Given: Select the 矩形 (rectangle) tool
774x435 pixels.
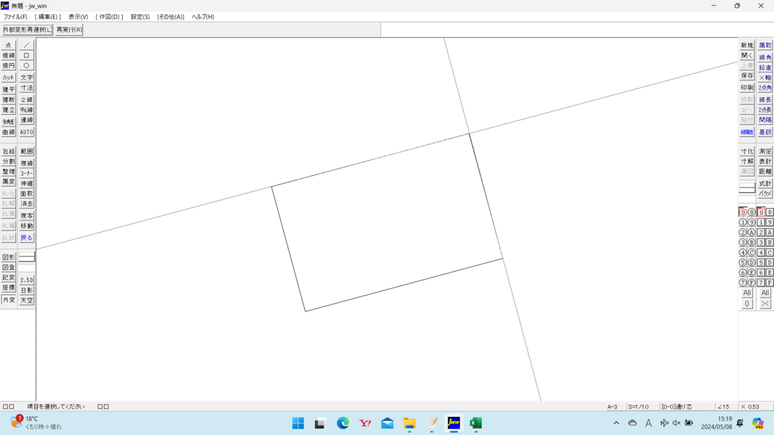Looking at the screenshot, I should 26,55.
